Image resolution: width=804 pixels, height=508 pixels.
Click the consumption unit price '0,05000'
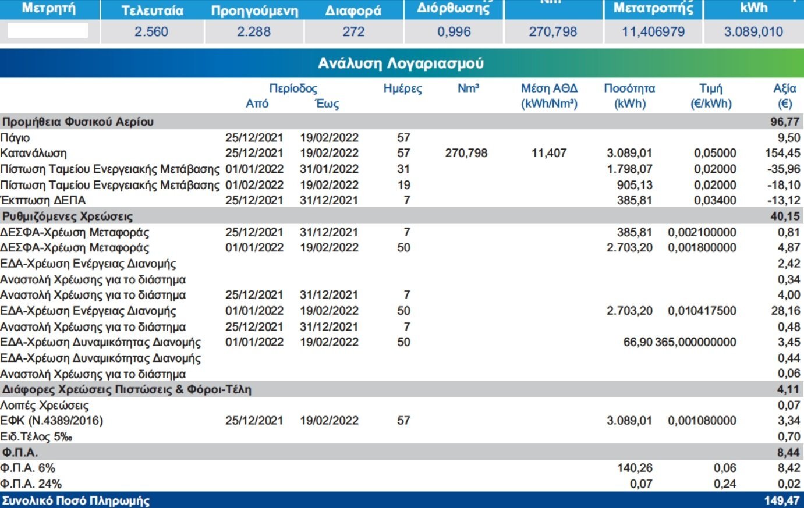(715, 154)
